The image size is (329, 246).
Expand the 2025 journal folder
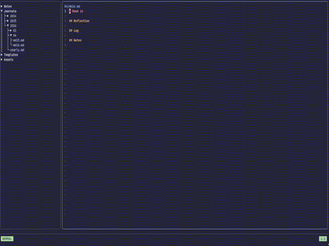click(8, 21)
